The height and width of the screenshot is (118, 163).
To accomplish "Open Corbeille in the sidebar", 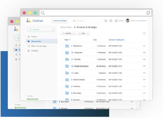I will pos(35,51).
